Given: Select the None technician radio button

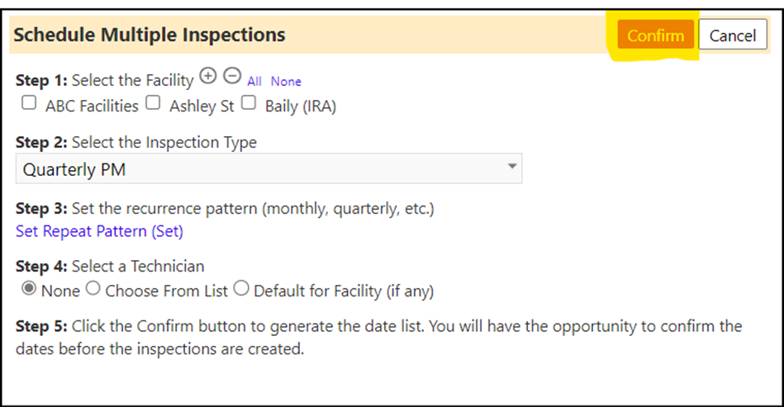Looking at the screenshot, I should tap(29, 289).
